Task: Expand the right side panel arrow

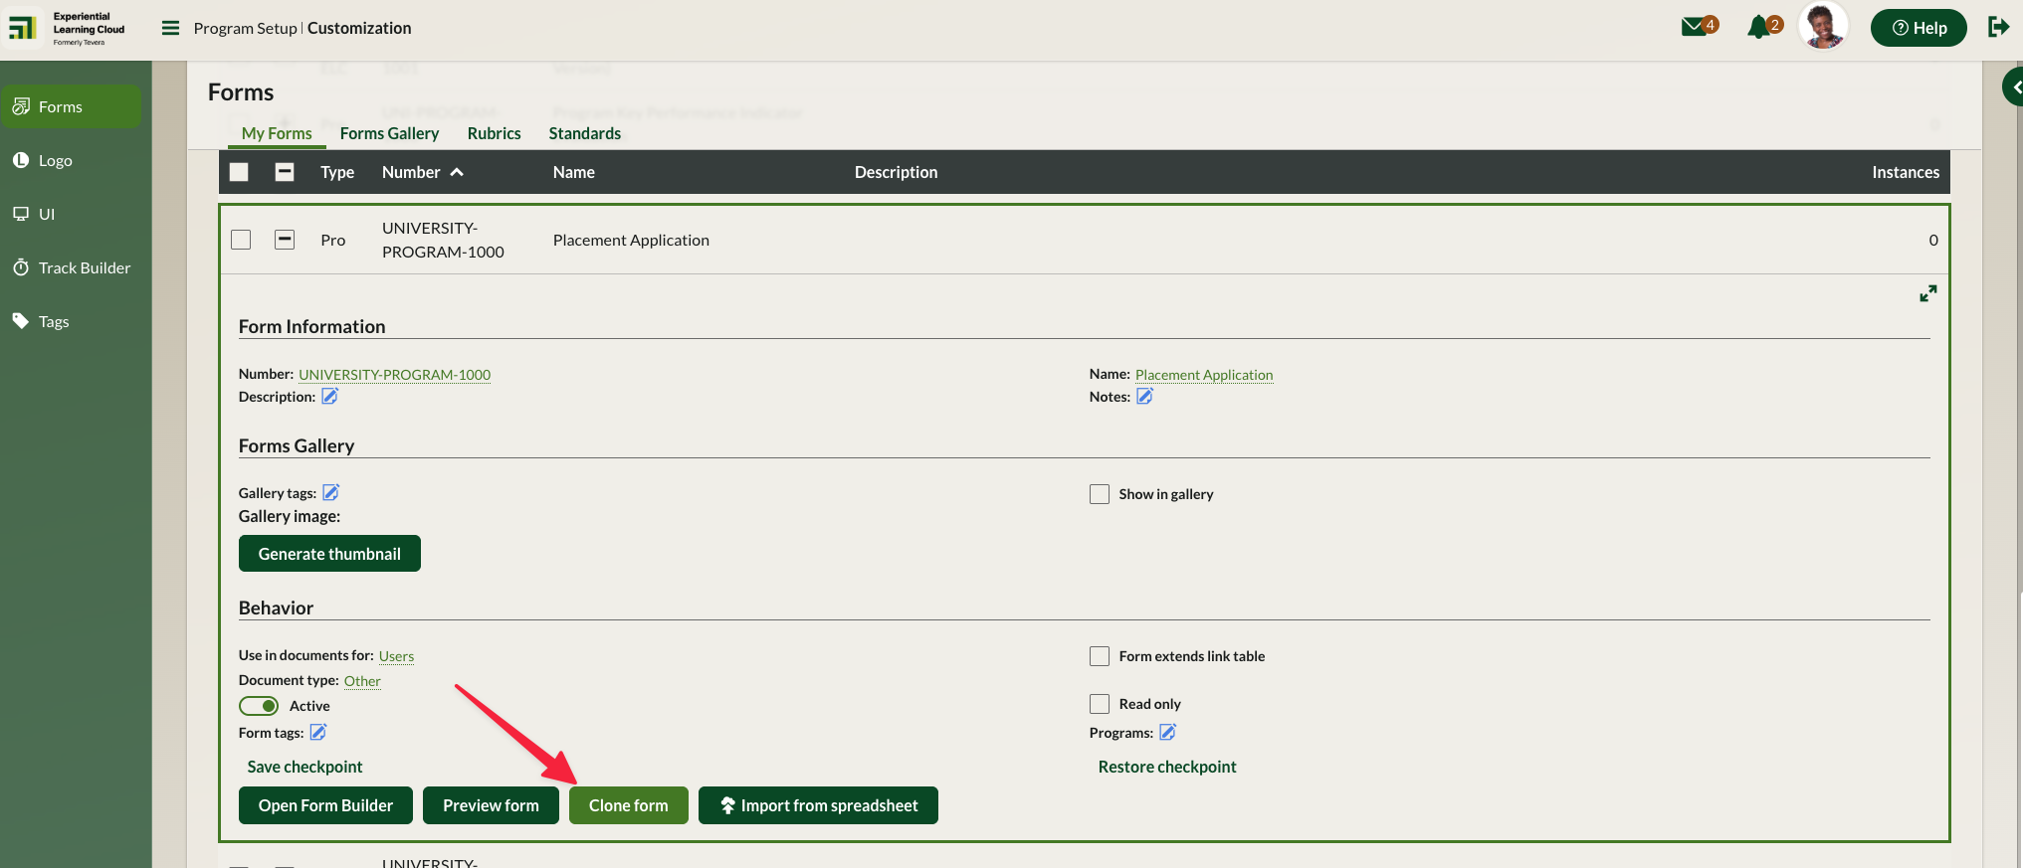Action: tap(2014, 87)
